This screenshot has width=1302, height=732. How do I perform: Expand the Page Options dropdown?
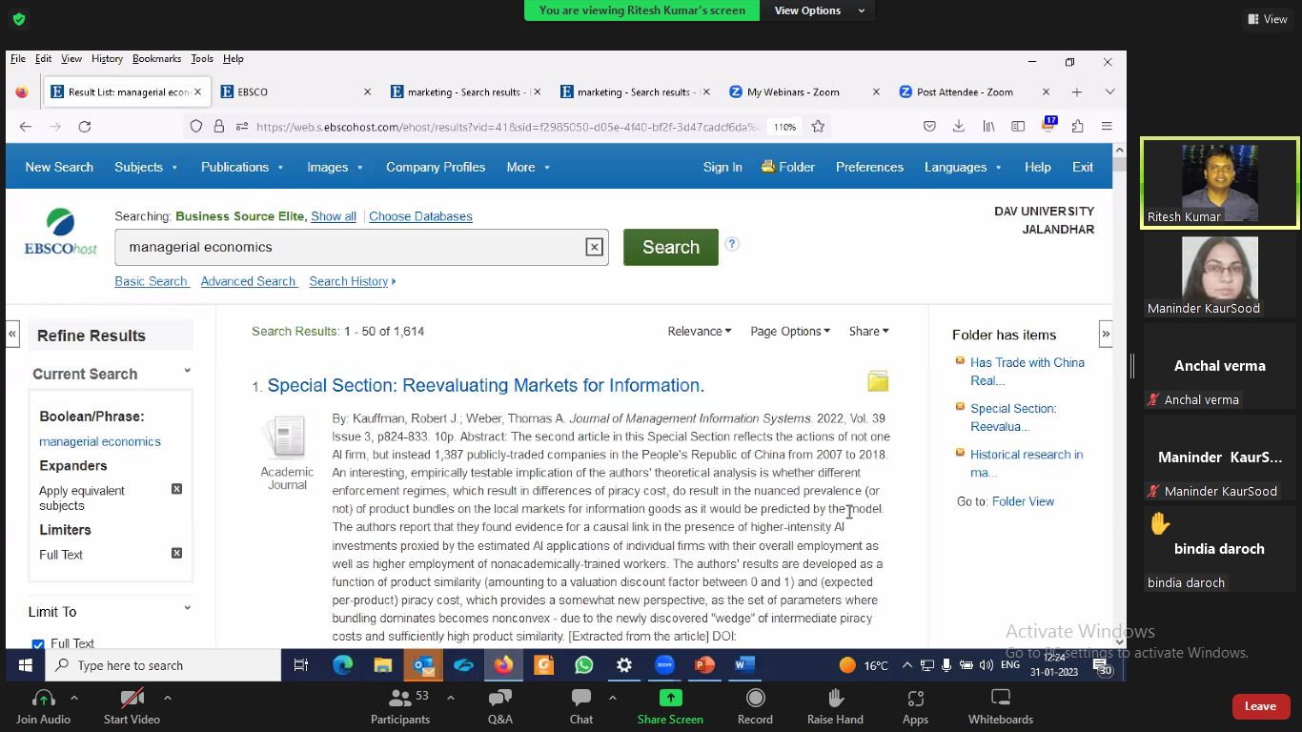pos(790,332)
